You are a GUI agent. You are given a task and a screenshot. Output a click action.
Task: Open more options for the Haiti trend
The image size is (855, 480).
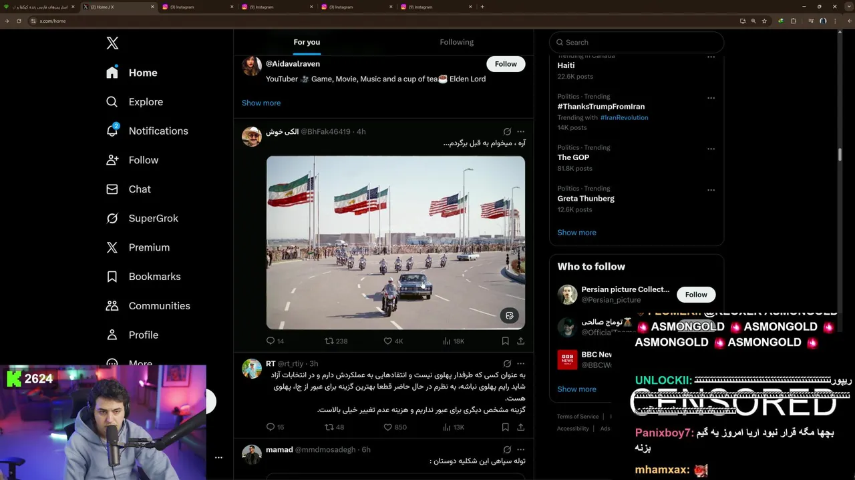pyautogui.click(x=711, y=57)
